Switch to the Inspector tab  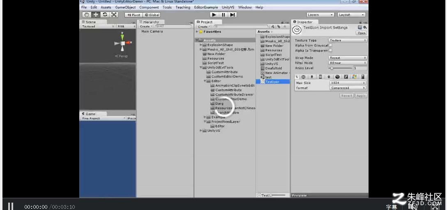pos(305,22)
